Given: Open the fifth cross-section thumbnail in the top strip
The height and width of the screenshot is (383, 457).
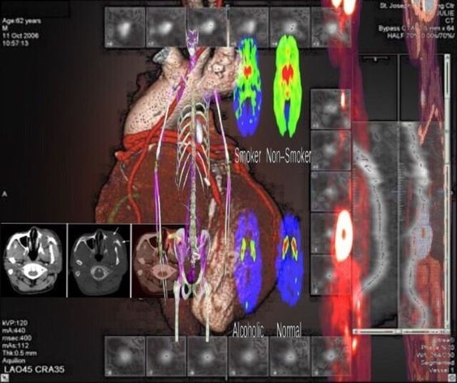Looking at the screenshot, I should coord(290,27).
